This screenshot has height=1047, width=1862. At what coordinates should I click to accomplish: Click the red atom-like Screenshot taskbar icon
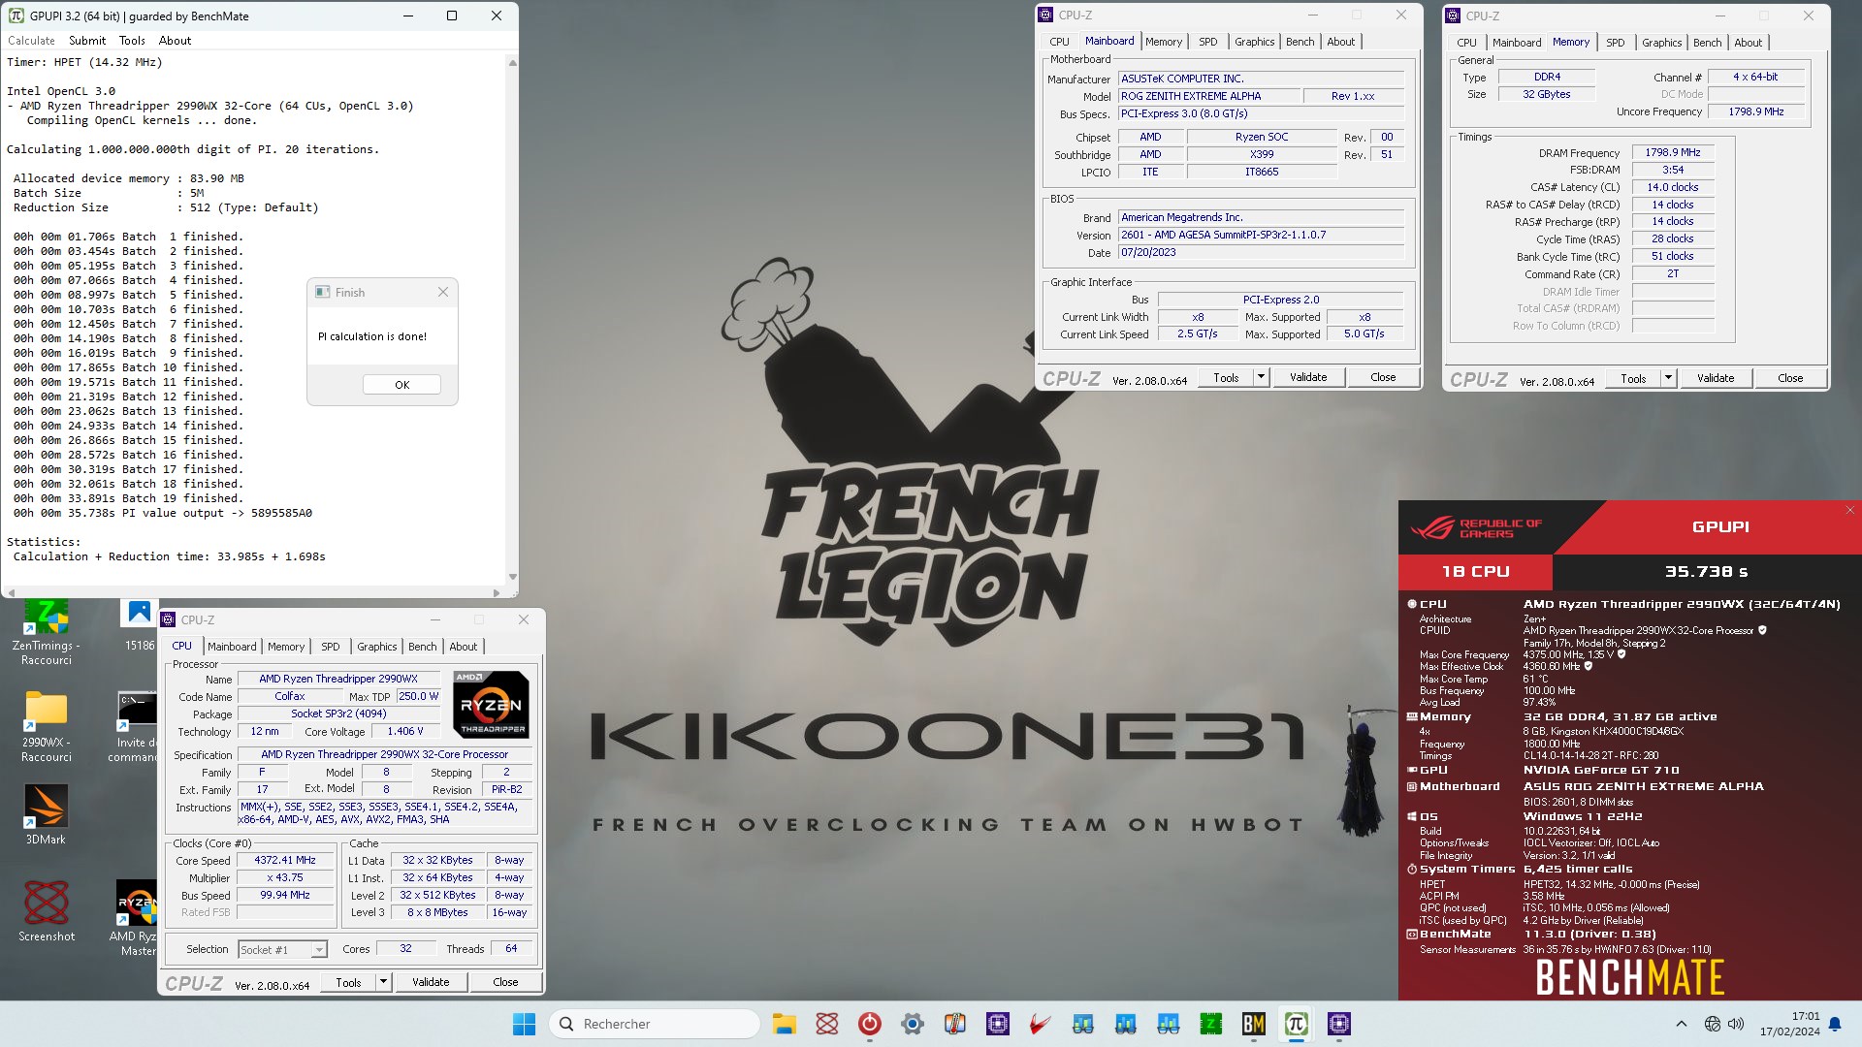point(827,1024)
